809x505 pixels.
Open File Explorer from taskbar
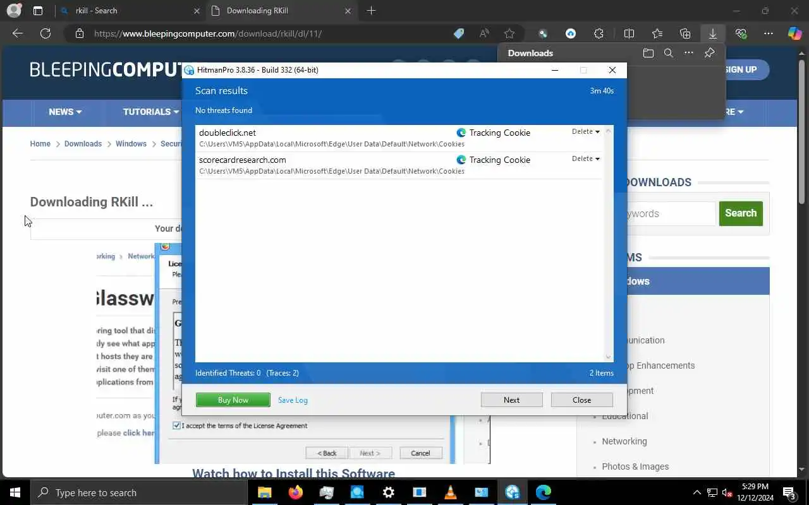(x=264, y=492)
